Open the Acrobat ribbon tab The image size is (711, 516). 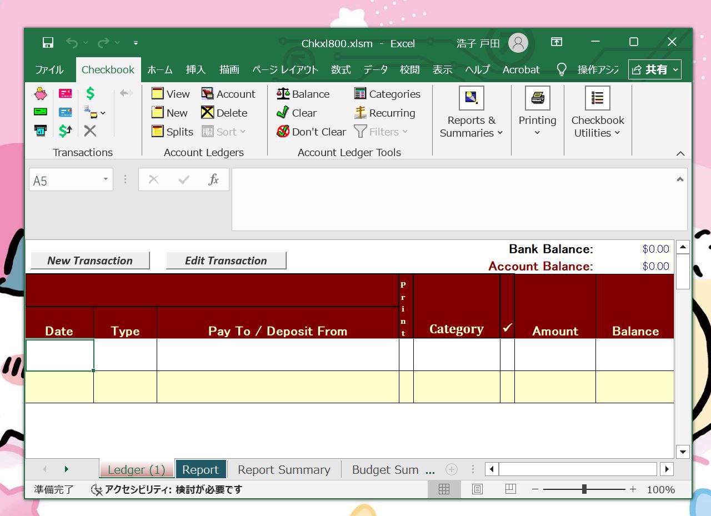tap(521, 69)
